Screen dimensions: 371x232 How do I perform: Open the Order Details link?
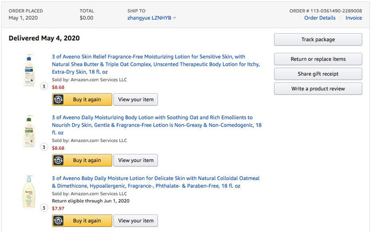click(x=320, y=18)
